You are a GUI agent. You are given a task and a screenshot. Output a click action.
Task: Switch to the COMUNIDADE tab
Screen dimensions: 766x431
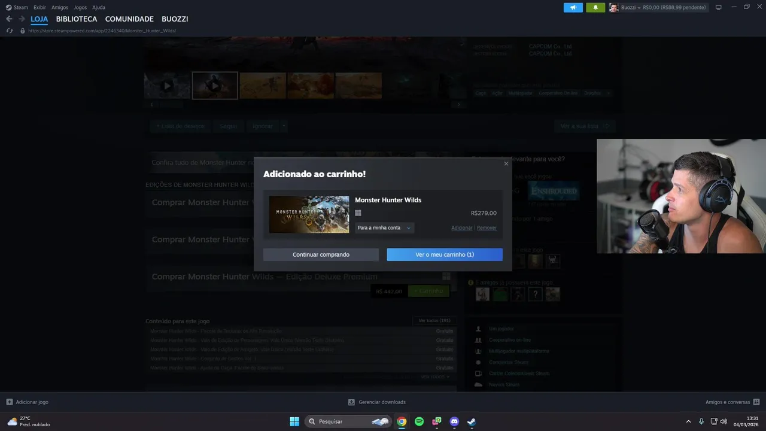point(129,19)
